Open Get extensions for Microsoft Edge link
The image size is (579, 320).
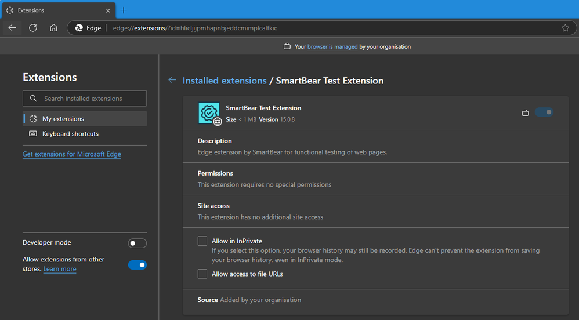71,154
